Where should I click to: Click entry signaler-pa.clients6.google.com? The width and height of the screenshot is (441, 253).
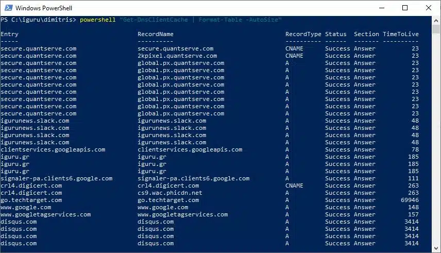click(x=57, y=178)
